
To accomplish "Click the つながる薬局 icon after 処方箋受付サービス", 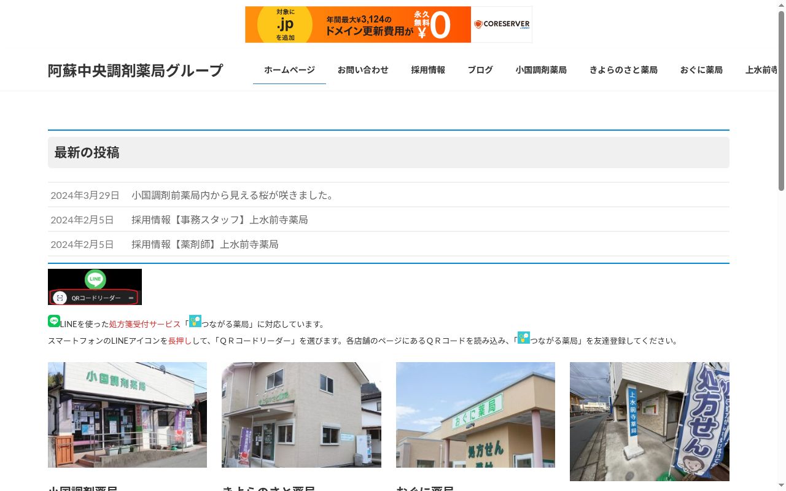I will coord(195,321).
